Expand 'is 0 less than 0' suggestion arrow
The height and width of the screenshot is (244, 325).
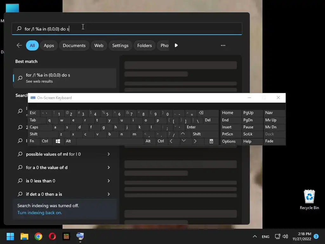coord(109,181)
